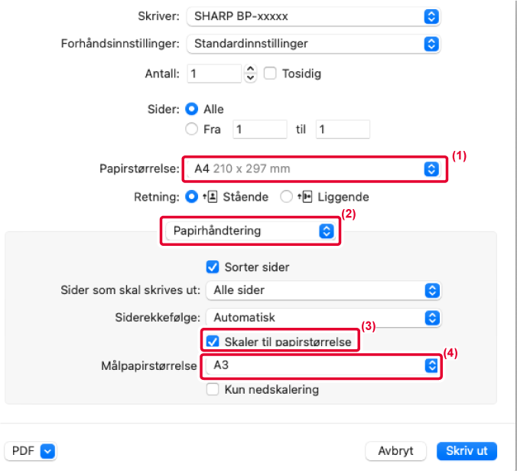Uncheck the Sorter sider checkbox
The height and width of the screenshot is (471, 517).
[x=213, y=267]
